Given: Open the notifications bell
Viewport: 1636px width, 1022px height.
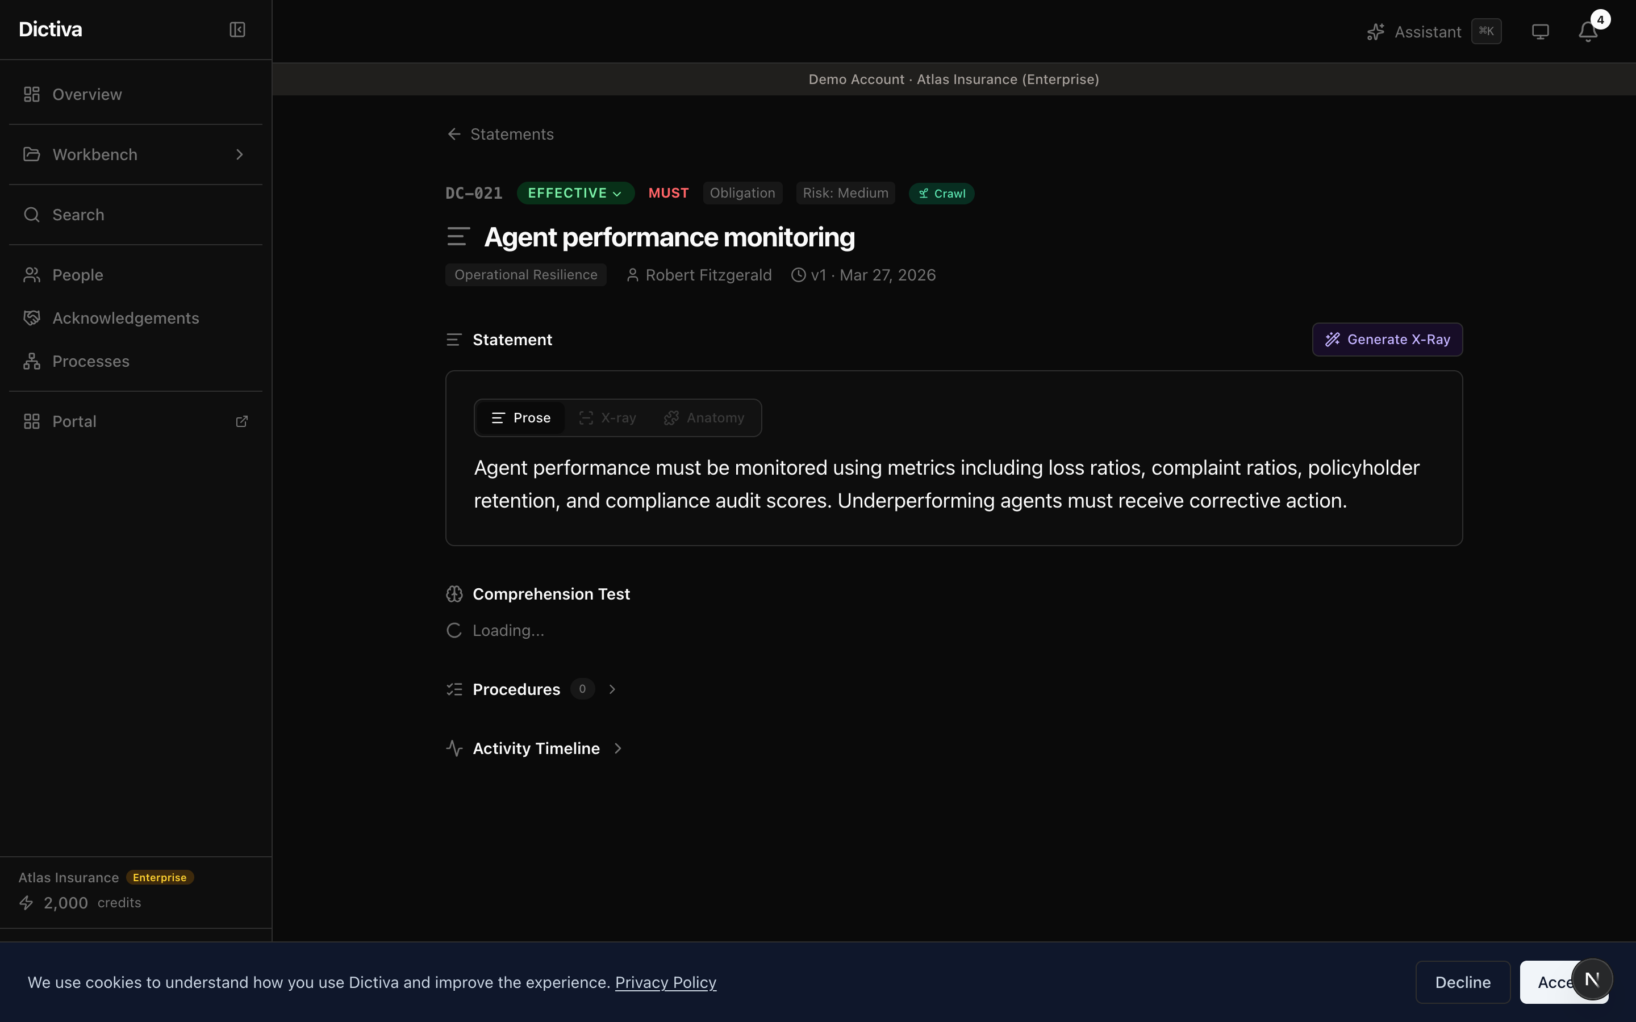Looking at the screenshot, I should click(x=1587, y=32).
